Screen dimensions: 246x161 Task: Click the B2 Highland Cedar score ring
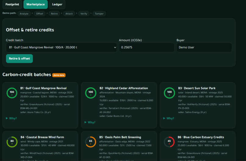[x=91, y=93]
